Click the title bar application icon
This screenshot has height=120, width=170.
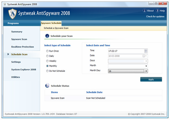(x=5, y=4)
